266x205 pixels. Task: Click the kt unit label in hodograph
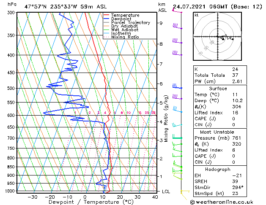click(x=197, y=15)
